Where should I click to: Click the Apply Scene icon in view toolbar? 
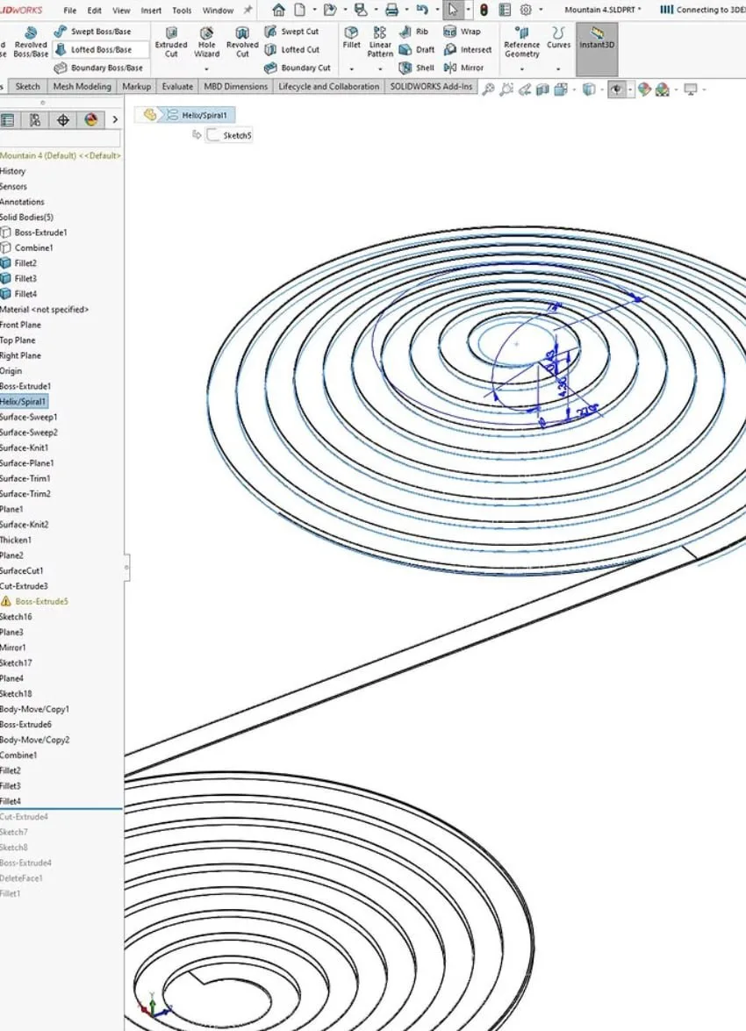click(663, 89)
